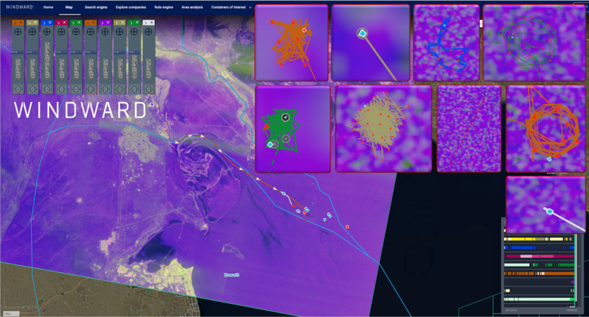The height and width of the screenshot is (317, 589).
Task: Click the crimson card's circular focus icon
Action: pos(61,32)
